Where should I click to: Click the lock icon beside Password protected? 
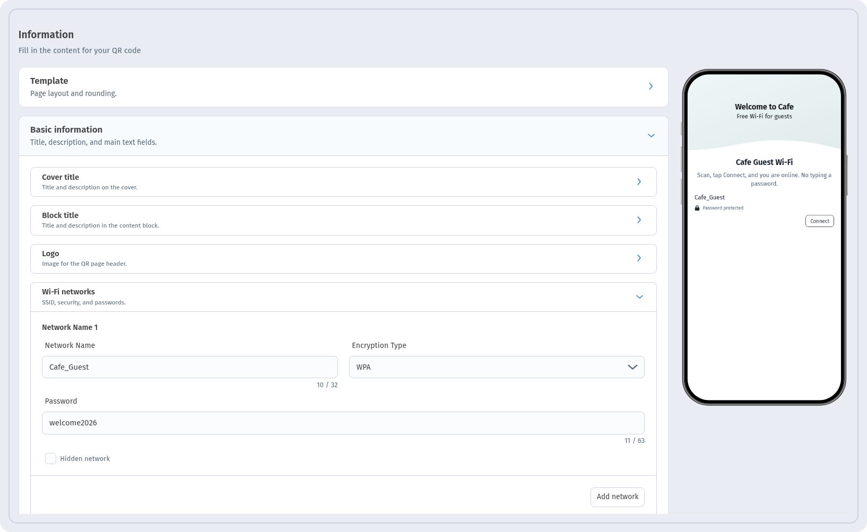click(697, 208)
